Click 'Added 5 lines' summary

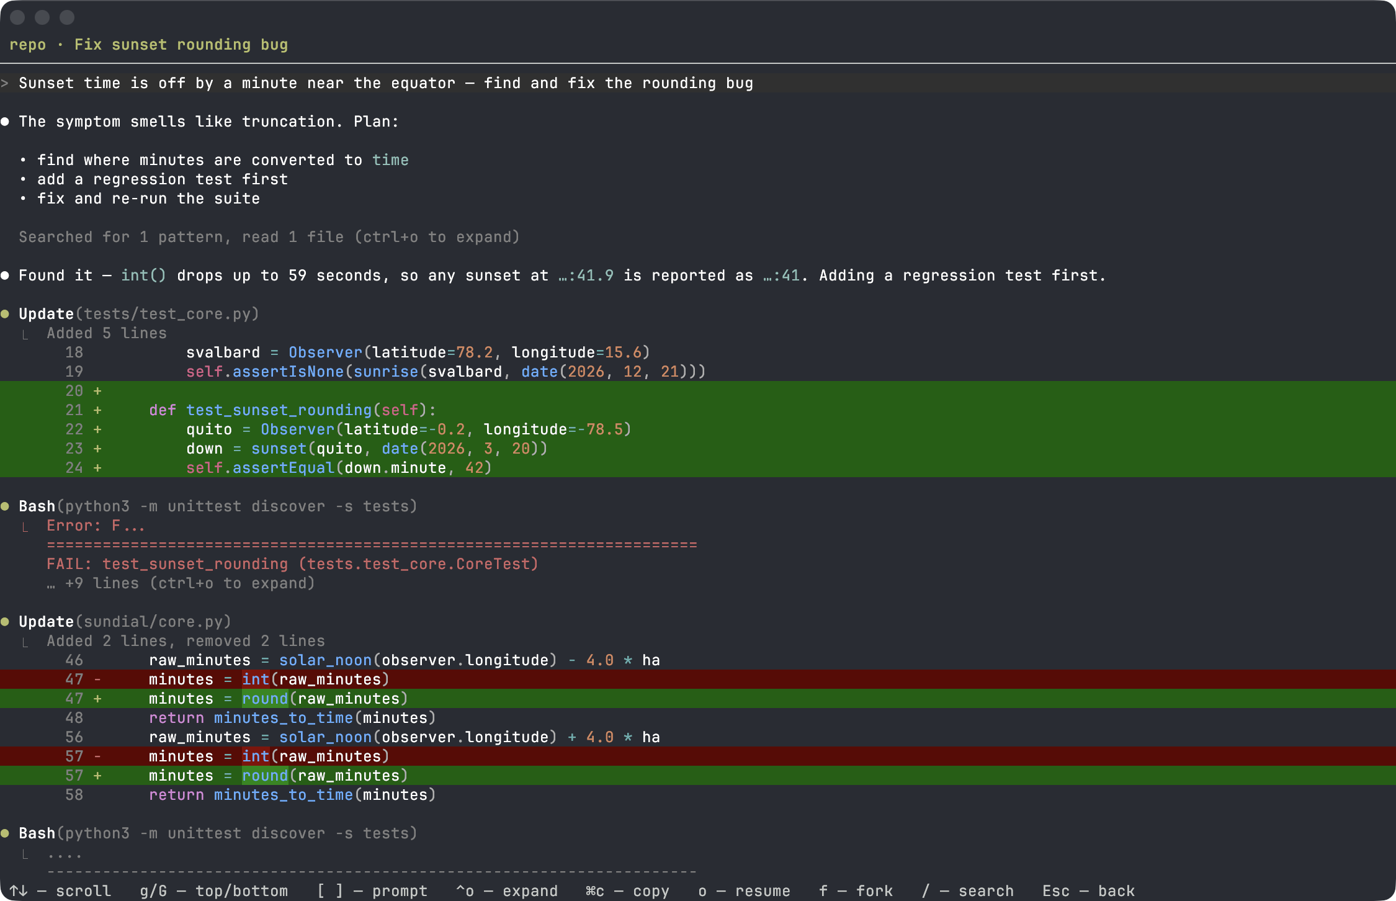[x=107, y=333]
